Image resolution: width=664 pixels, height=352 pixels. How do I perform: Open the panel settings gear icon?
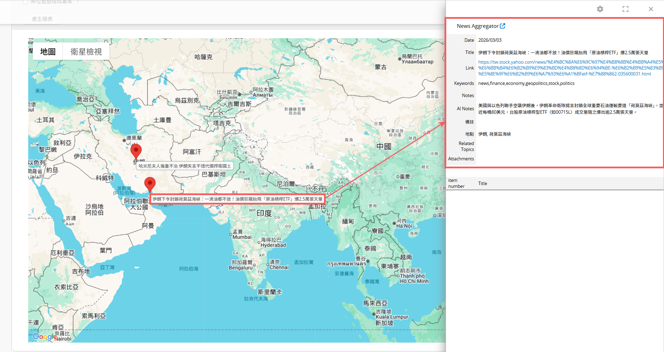pos(600,9)
